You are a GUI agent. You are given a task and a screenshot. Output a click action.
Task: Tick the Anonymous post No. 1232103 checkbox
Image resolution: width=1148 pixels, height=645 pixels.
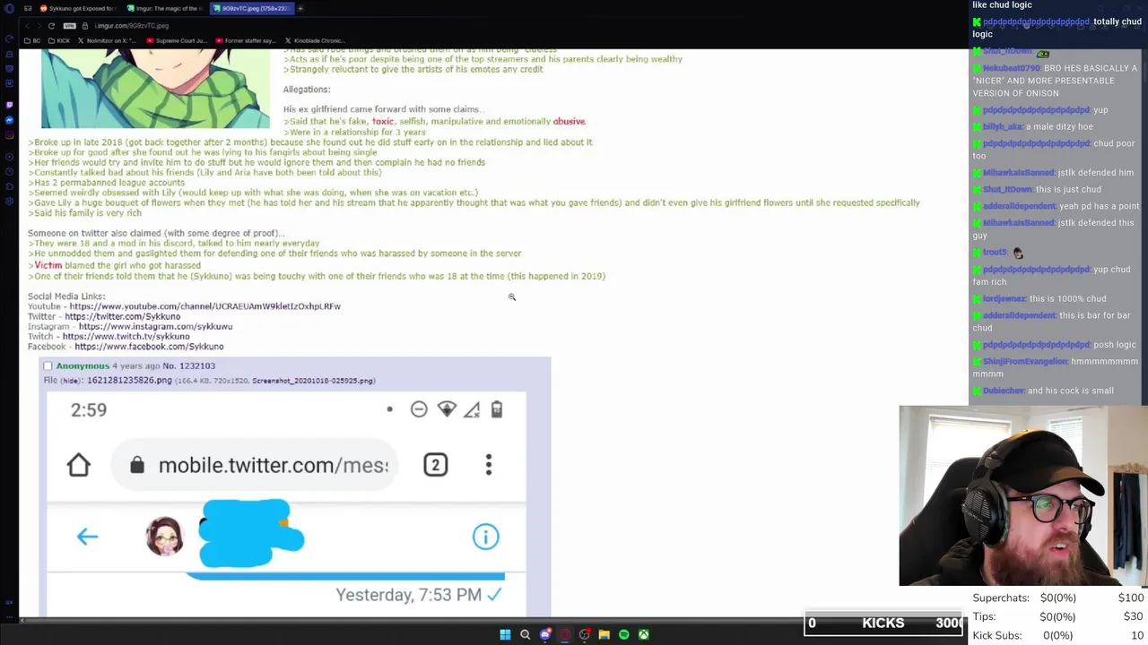[x=48, y=365]
